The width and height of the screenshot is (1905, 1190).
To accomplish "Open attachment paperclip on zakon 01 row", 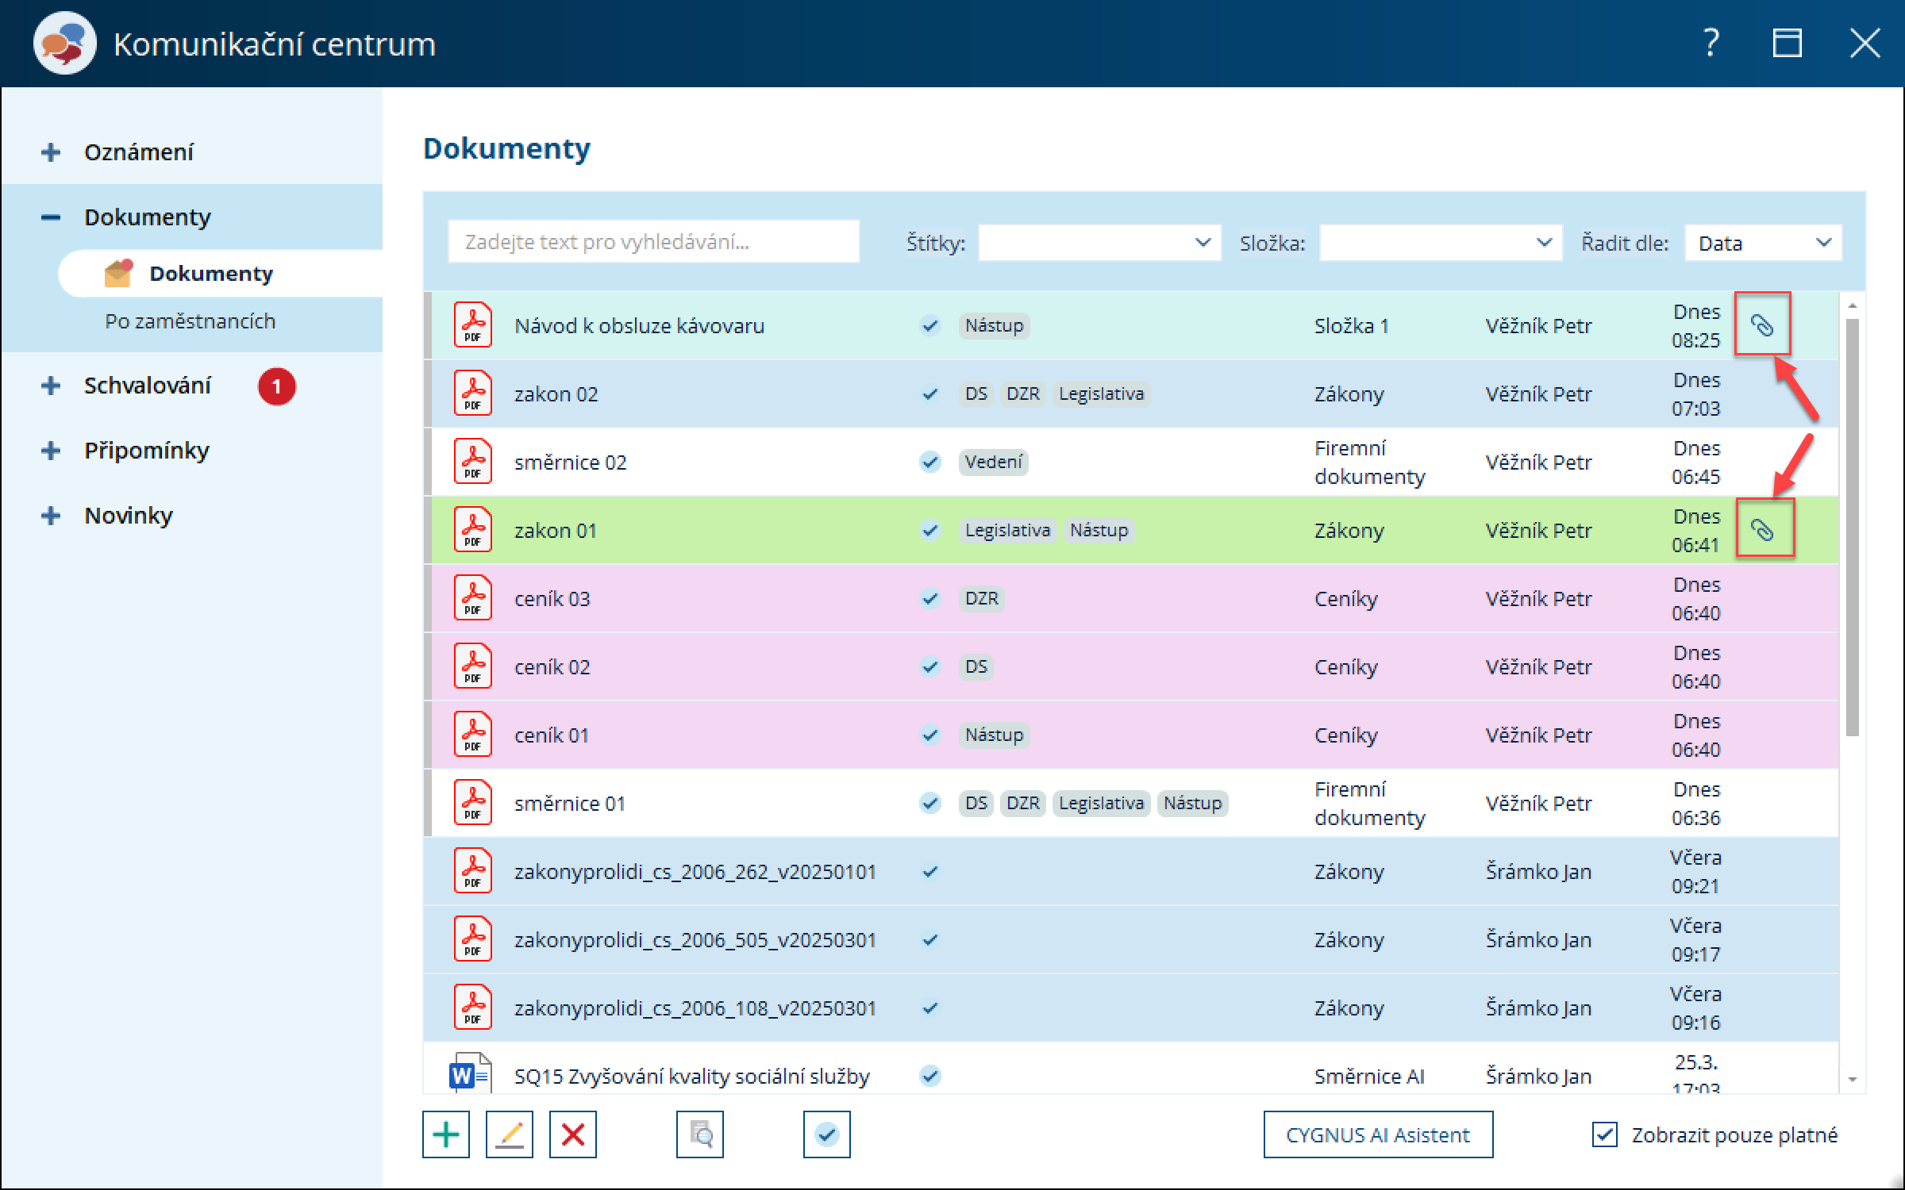I will point(1763,529).
